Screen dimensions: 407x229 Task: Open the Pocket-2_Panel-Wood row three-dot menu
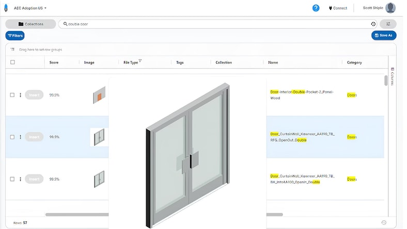click(x=20, y=95)
